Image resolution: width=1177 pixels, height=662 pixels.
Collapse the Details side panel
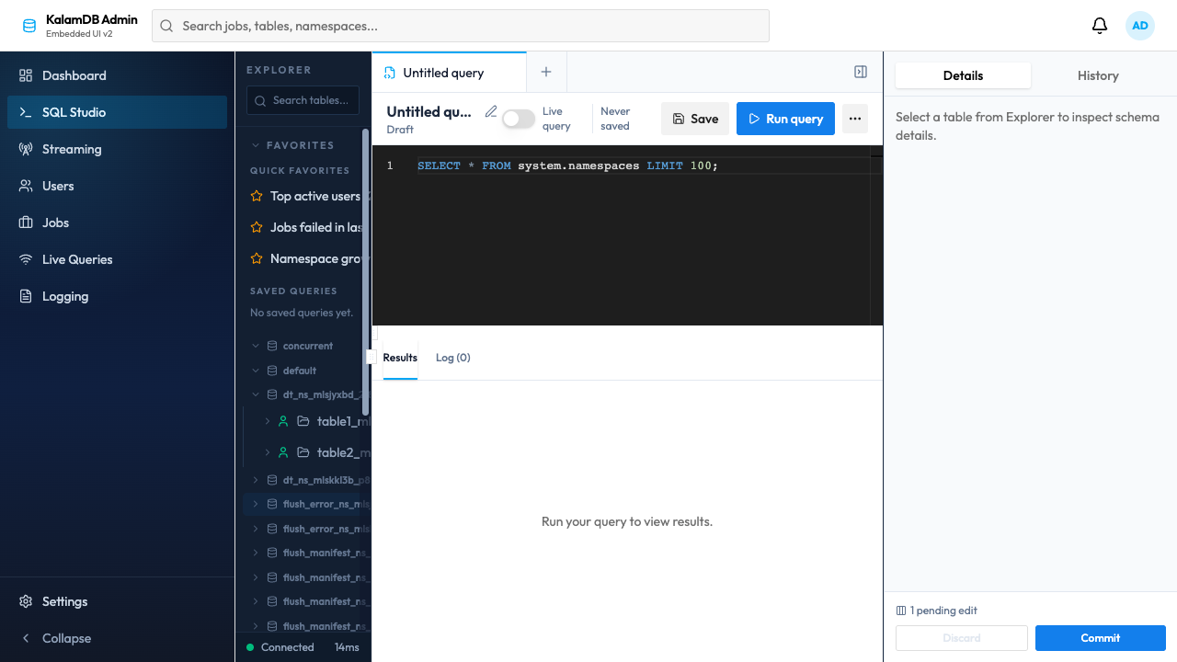click(860, 71)
